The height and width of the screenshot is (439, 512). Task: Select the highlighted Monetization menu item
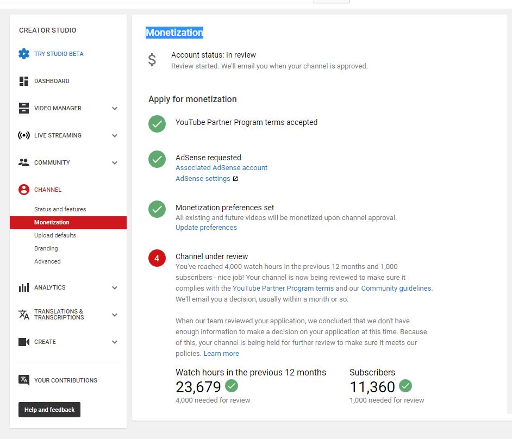click(68, 223)
